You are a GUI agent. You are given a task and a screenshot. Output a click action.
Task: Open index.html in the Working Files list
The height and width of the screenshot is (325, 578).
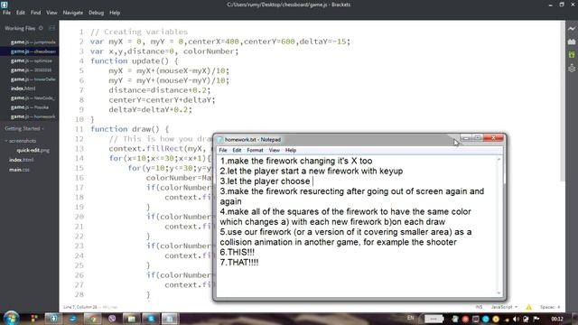coord(23,88)
